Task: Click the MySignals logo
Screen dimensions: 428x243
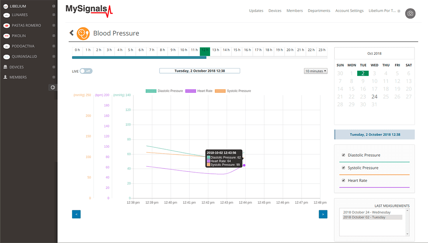Action: (89, 10)
